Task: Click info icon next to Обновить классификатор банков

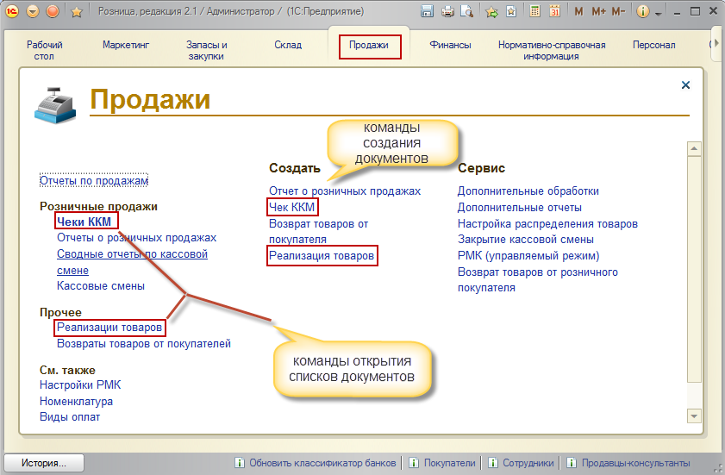Action: (240, 463)
